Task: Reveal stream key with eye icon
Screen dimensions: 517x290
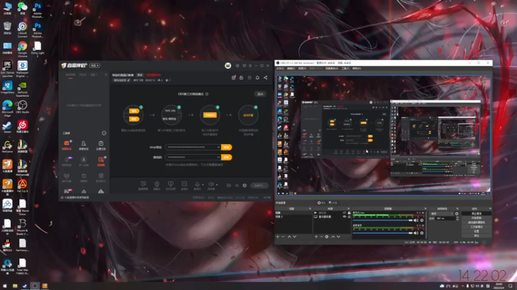Action: (x=218, y=157)
